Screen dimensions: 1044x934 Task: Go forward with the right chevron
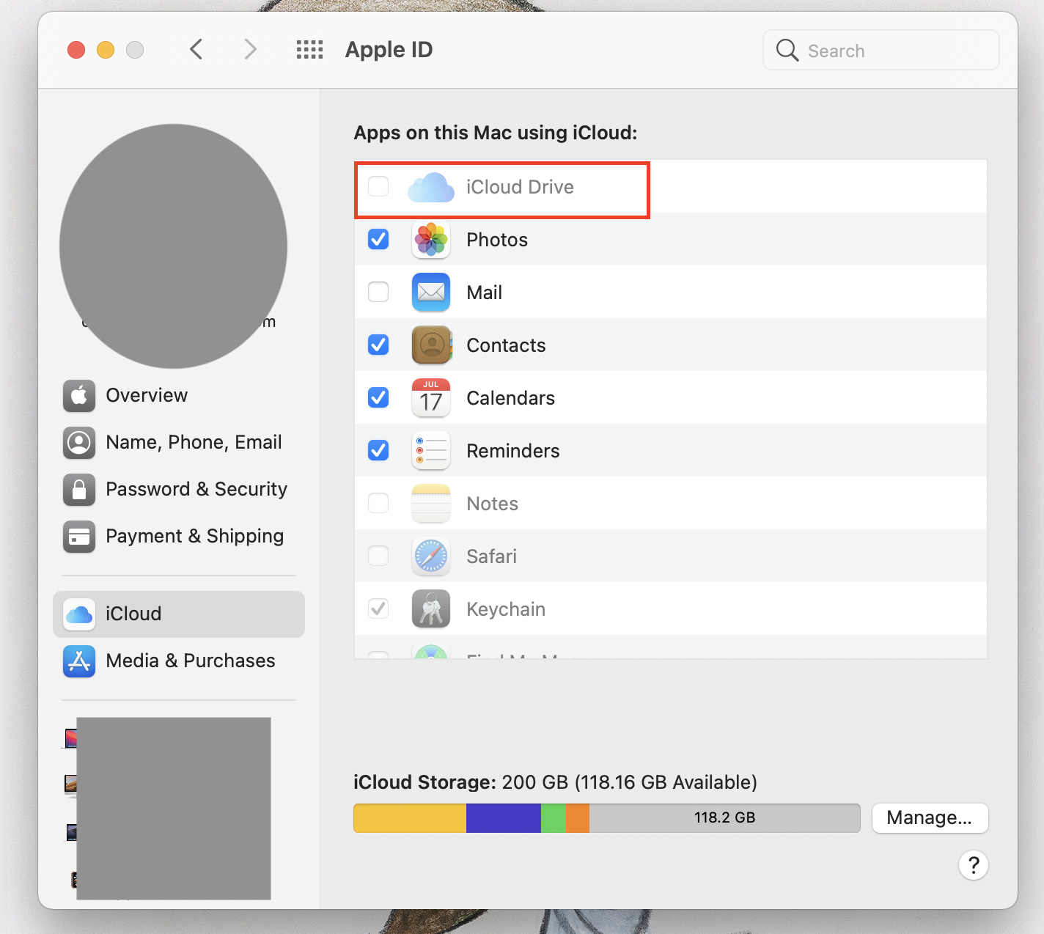pos(251,50)
